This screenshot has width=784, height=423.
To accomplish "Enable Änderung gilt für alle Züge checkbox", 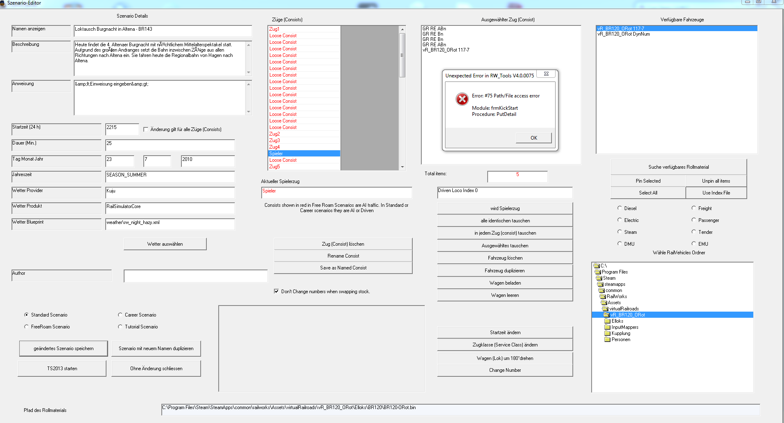I will tap(146, 129).
